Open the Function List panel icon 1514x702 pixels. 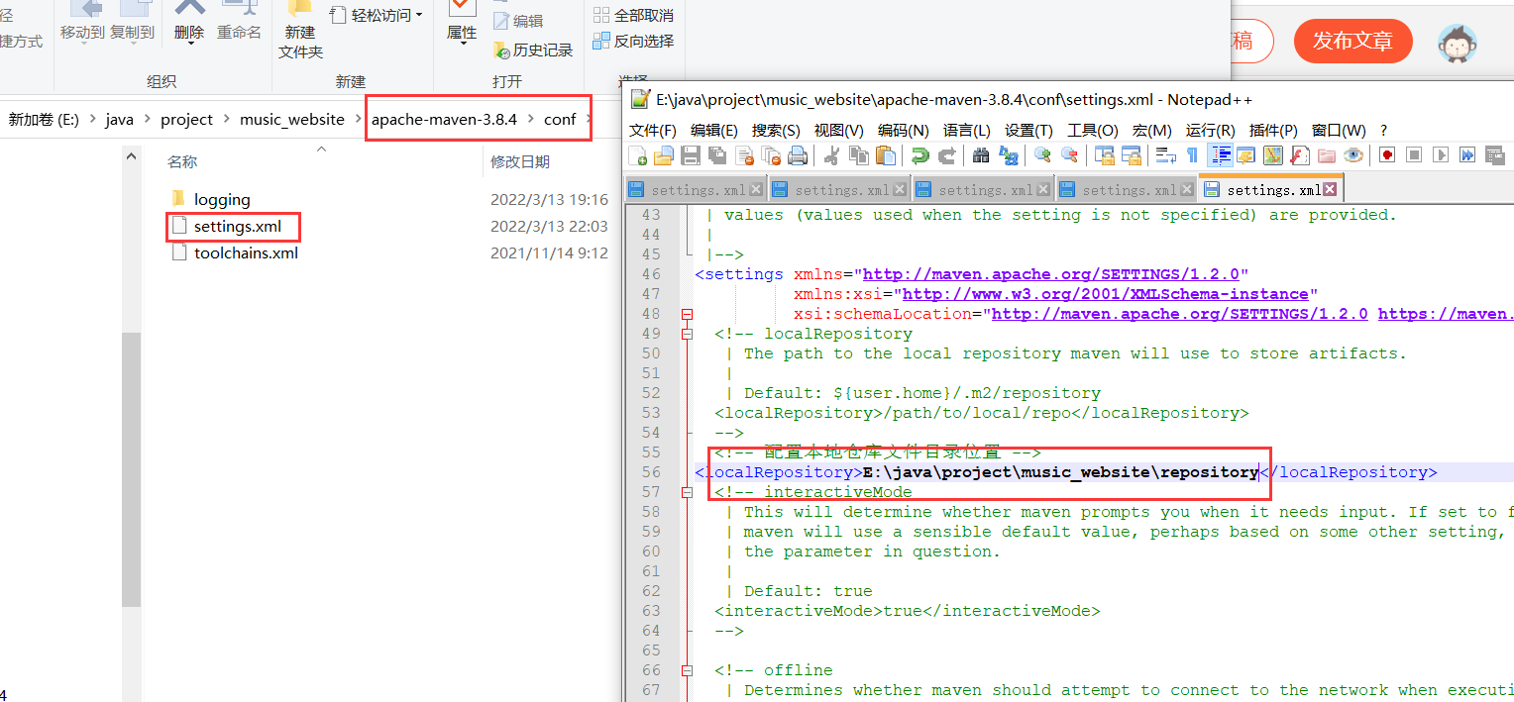(1300, 155)
